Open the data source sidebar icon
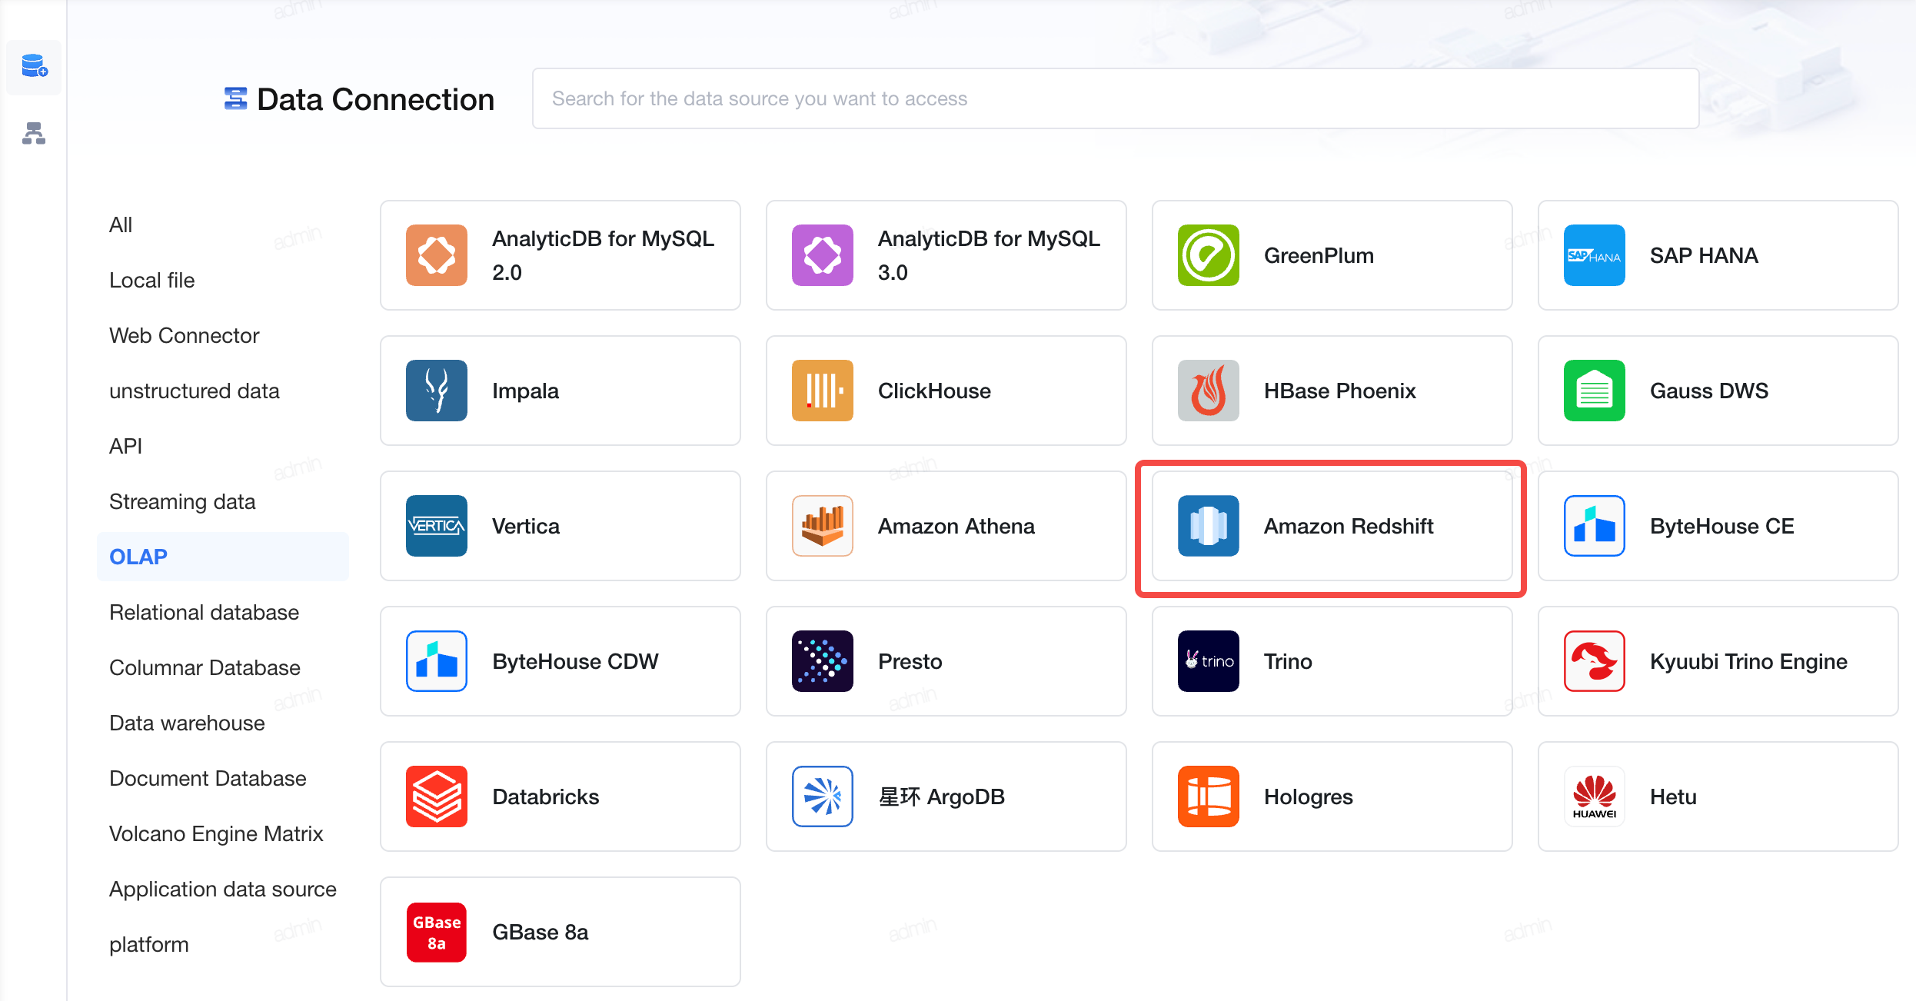Viewport: 1916px width, 1001px height. [x=34, y=67]
